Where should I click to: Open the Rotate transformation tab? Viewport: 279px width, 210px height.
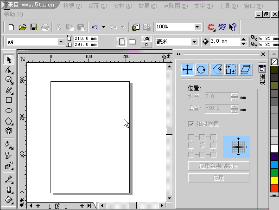(x=202, y=70)
